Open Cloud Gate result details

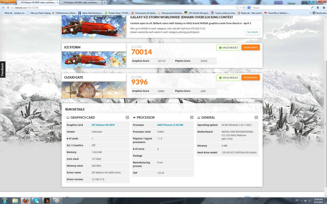point(250,78)
